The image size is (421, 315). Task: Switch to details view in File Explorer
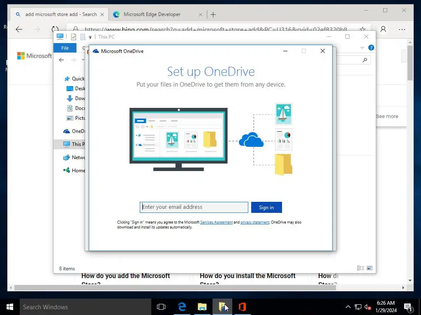coord(360,268)
